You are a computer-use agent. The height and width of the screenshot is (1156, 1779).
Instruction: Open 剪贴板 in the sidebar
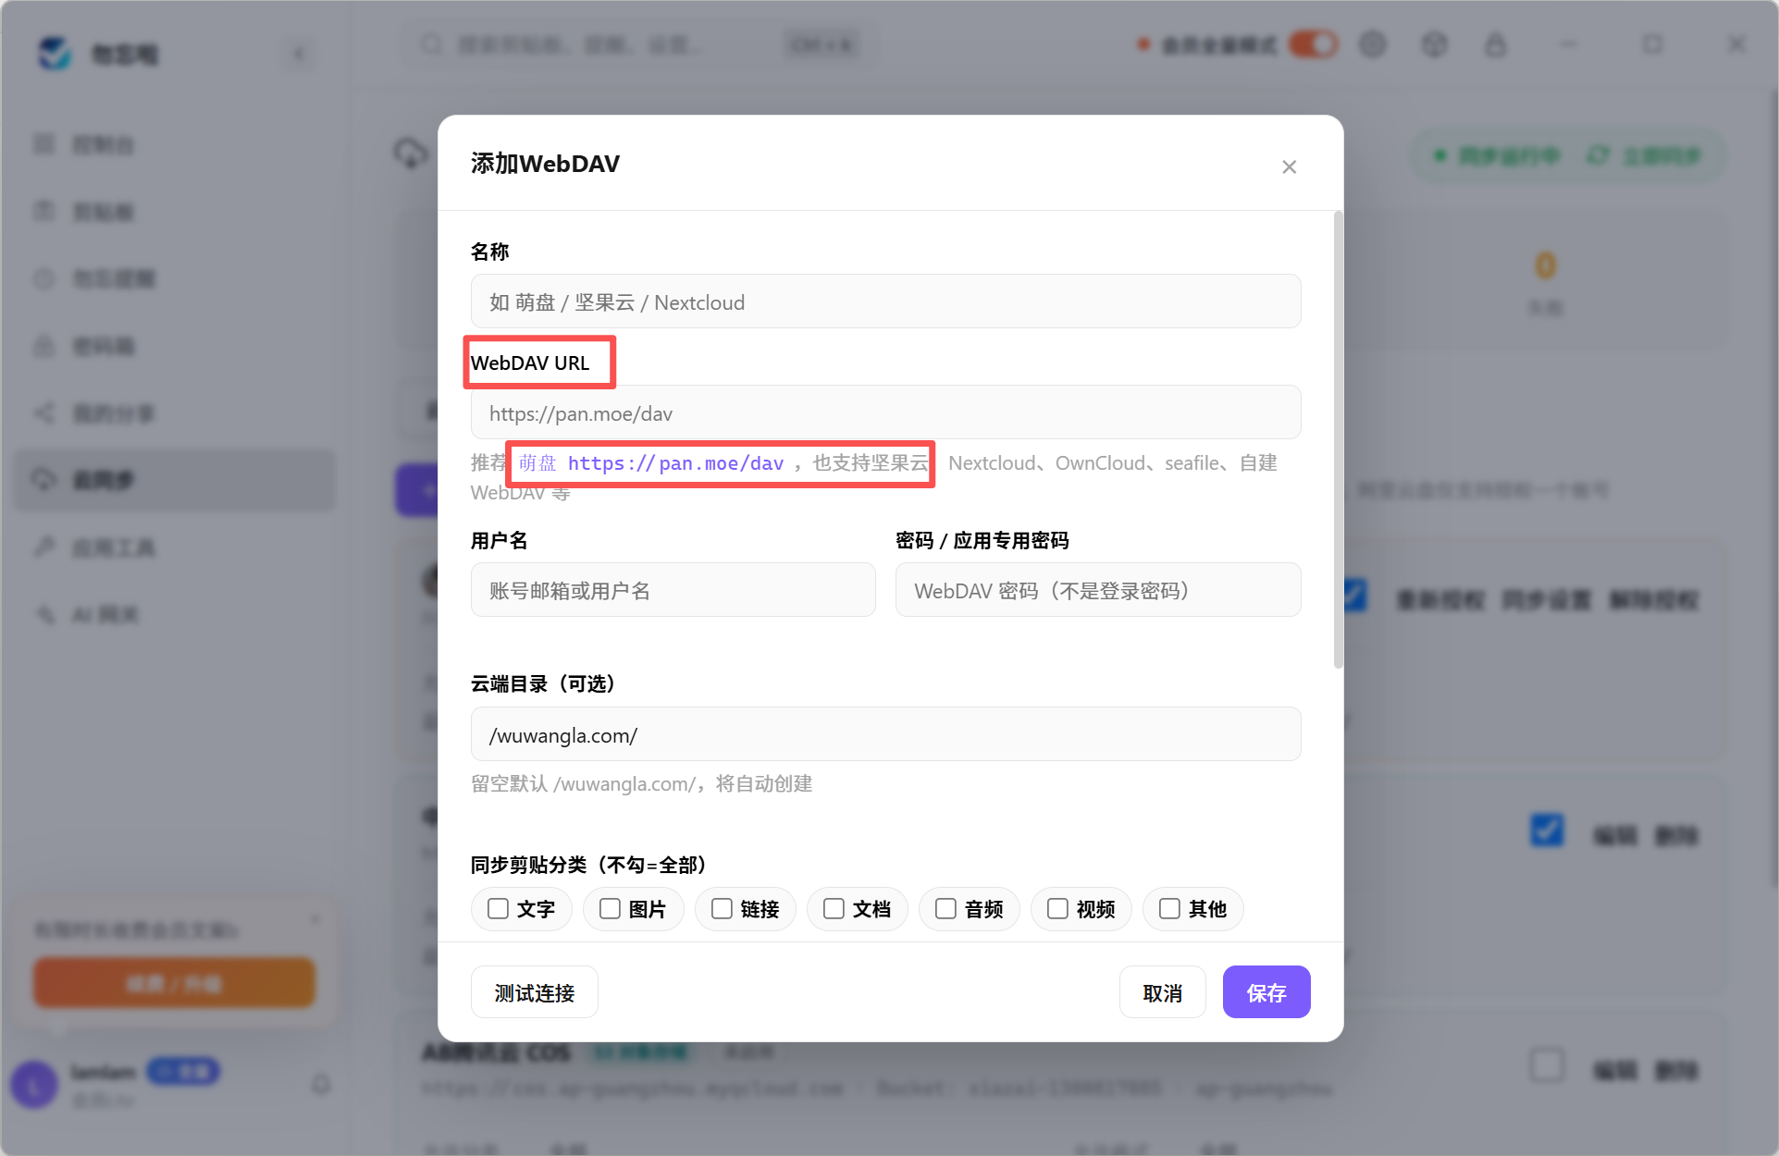(x=175, y=212)
